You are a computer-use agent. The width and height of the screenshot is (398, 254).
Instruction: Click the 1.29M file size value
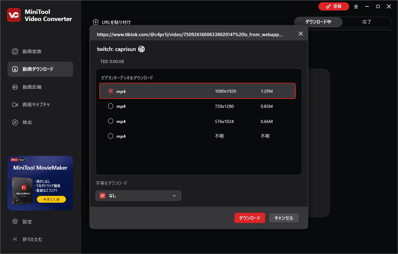point(267,91)
